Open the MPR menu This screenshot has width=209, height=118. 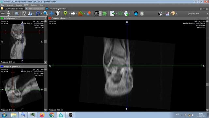click(x=26, y=5)
